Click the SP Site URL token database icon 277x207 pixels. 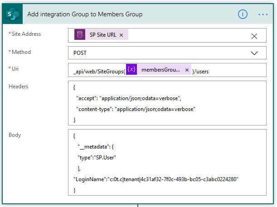[80, 35]
